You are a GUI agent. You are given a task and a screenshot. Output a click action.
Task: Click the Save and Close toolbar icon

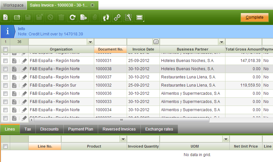[39, 17]
